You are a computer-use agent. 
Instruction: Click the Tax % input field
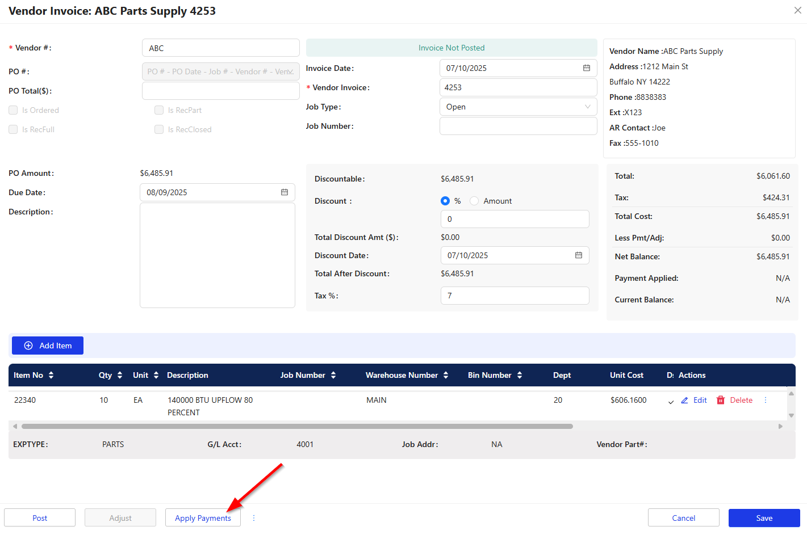(515, 296)
